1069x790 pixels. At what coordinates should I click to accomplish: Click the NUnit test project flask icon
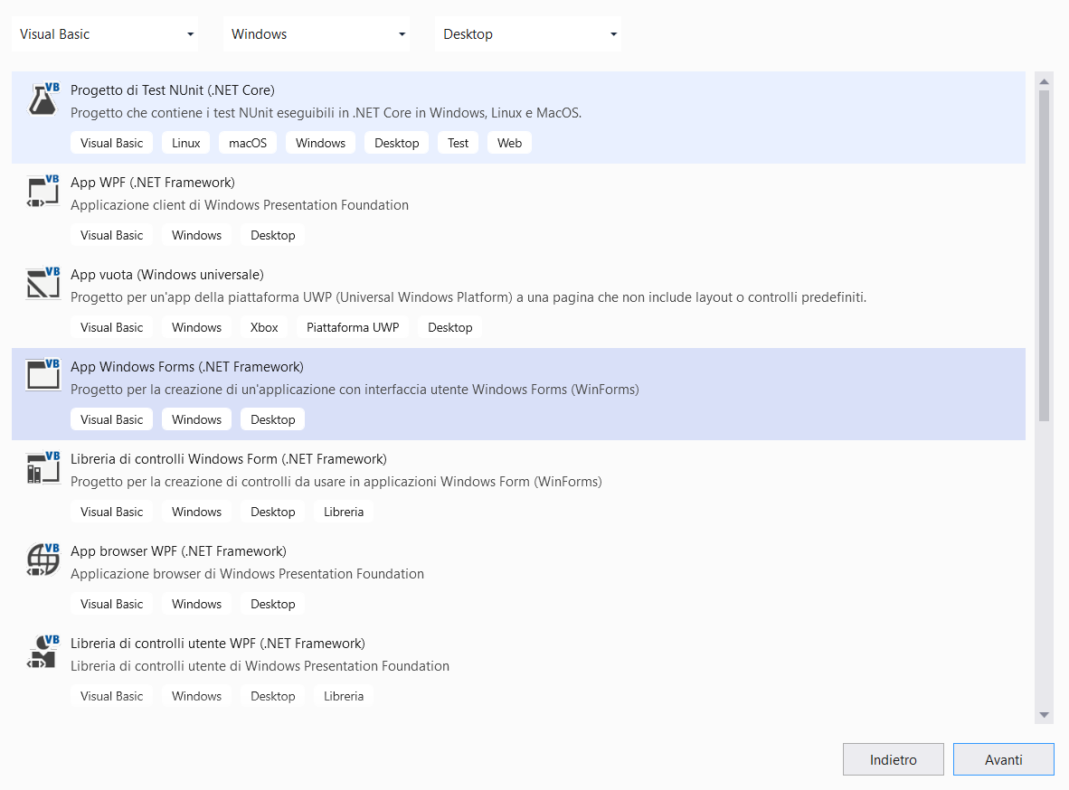(x=43, y=99)
